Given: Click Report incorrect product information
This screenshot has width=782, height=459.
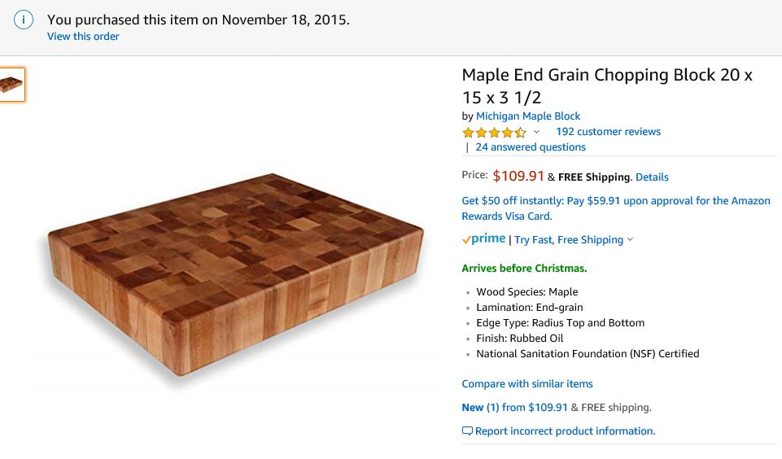Looking at the screenshot, I should 565,431.
